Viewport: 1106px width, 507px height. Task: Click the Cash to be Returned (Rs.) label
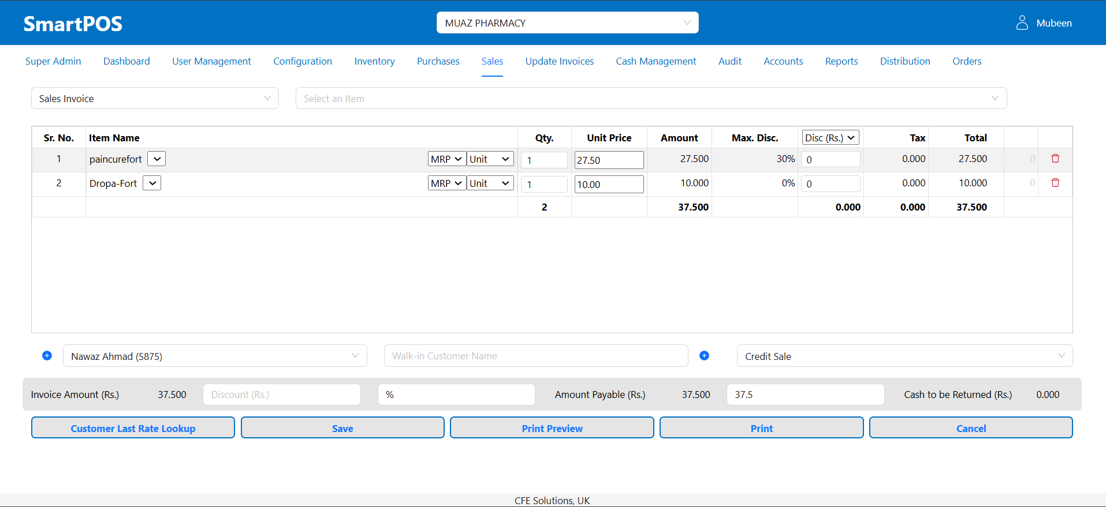coord(958,395)
